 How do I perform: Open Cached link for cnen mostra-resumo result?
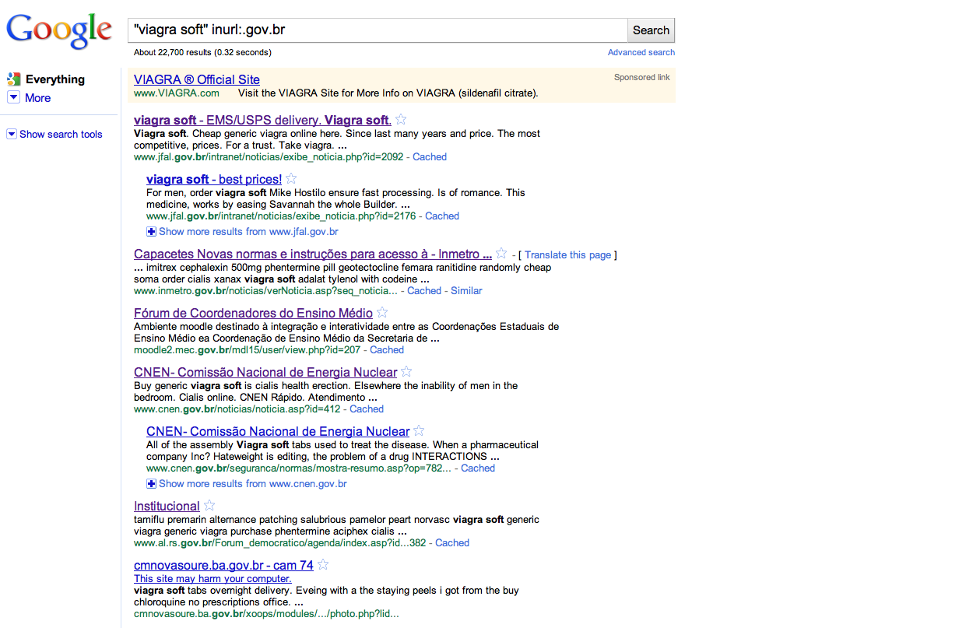[x=478, y=468]
